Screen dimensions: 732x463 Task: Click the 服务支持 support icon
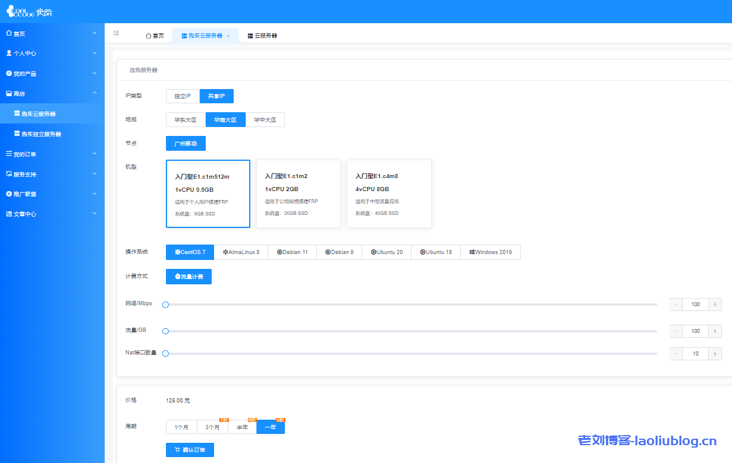coord(8,174)
